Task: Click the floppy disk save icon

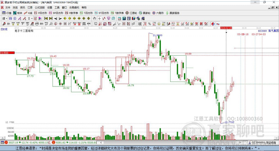Action: click(134, 19)
